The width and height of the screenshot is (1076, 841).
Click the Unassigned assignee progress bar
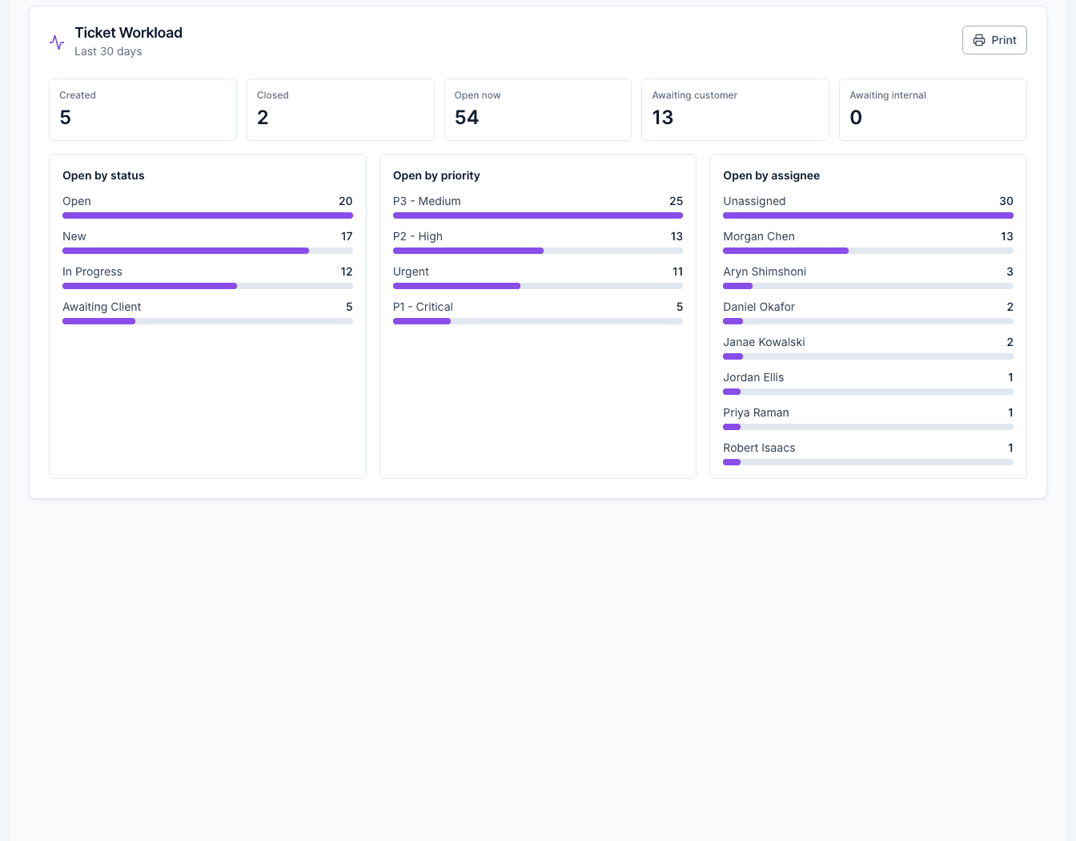coord(868,215)
